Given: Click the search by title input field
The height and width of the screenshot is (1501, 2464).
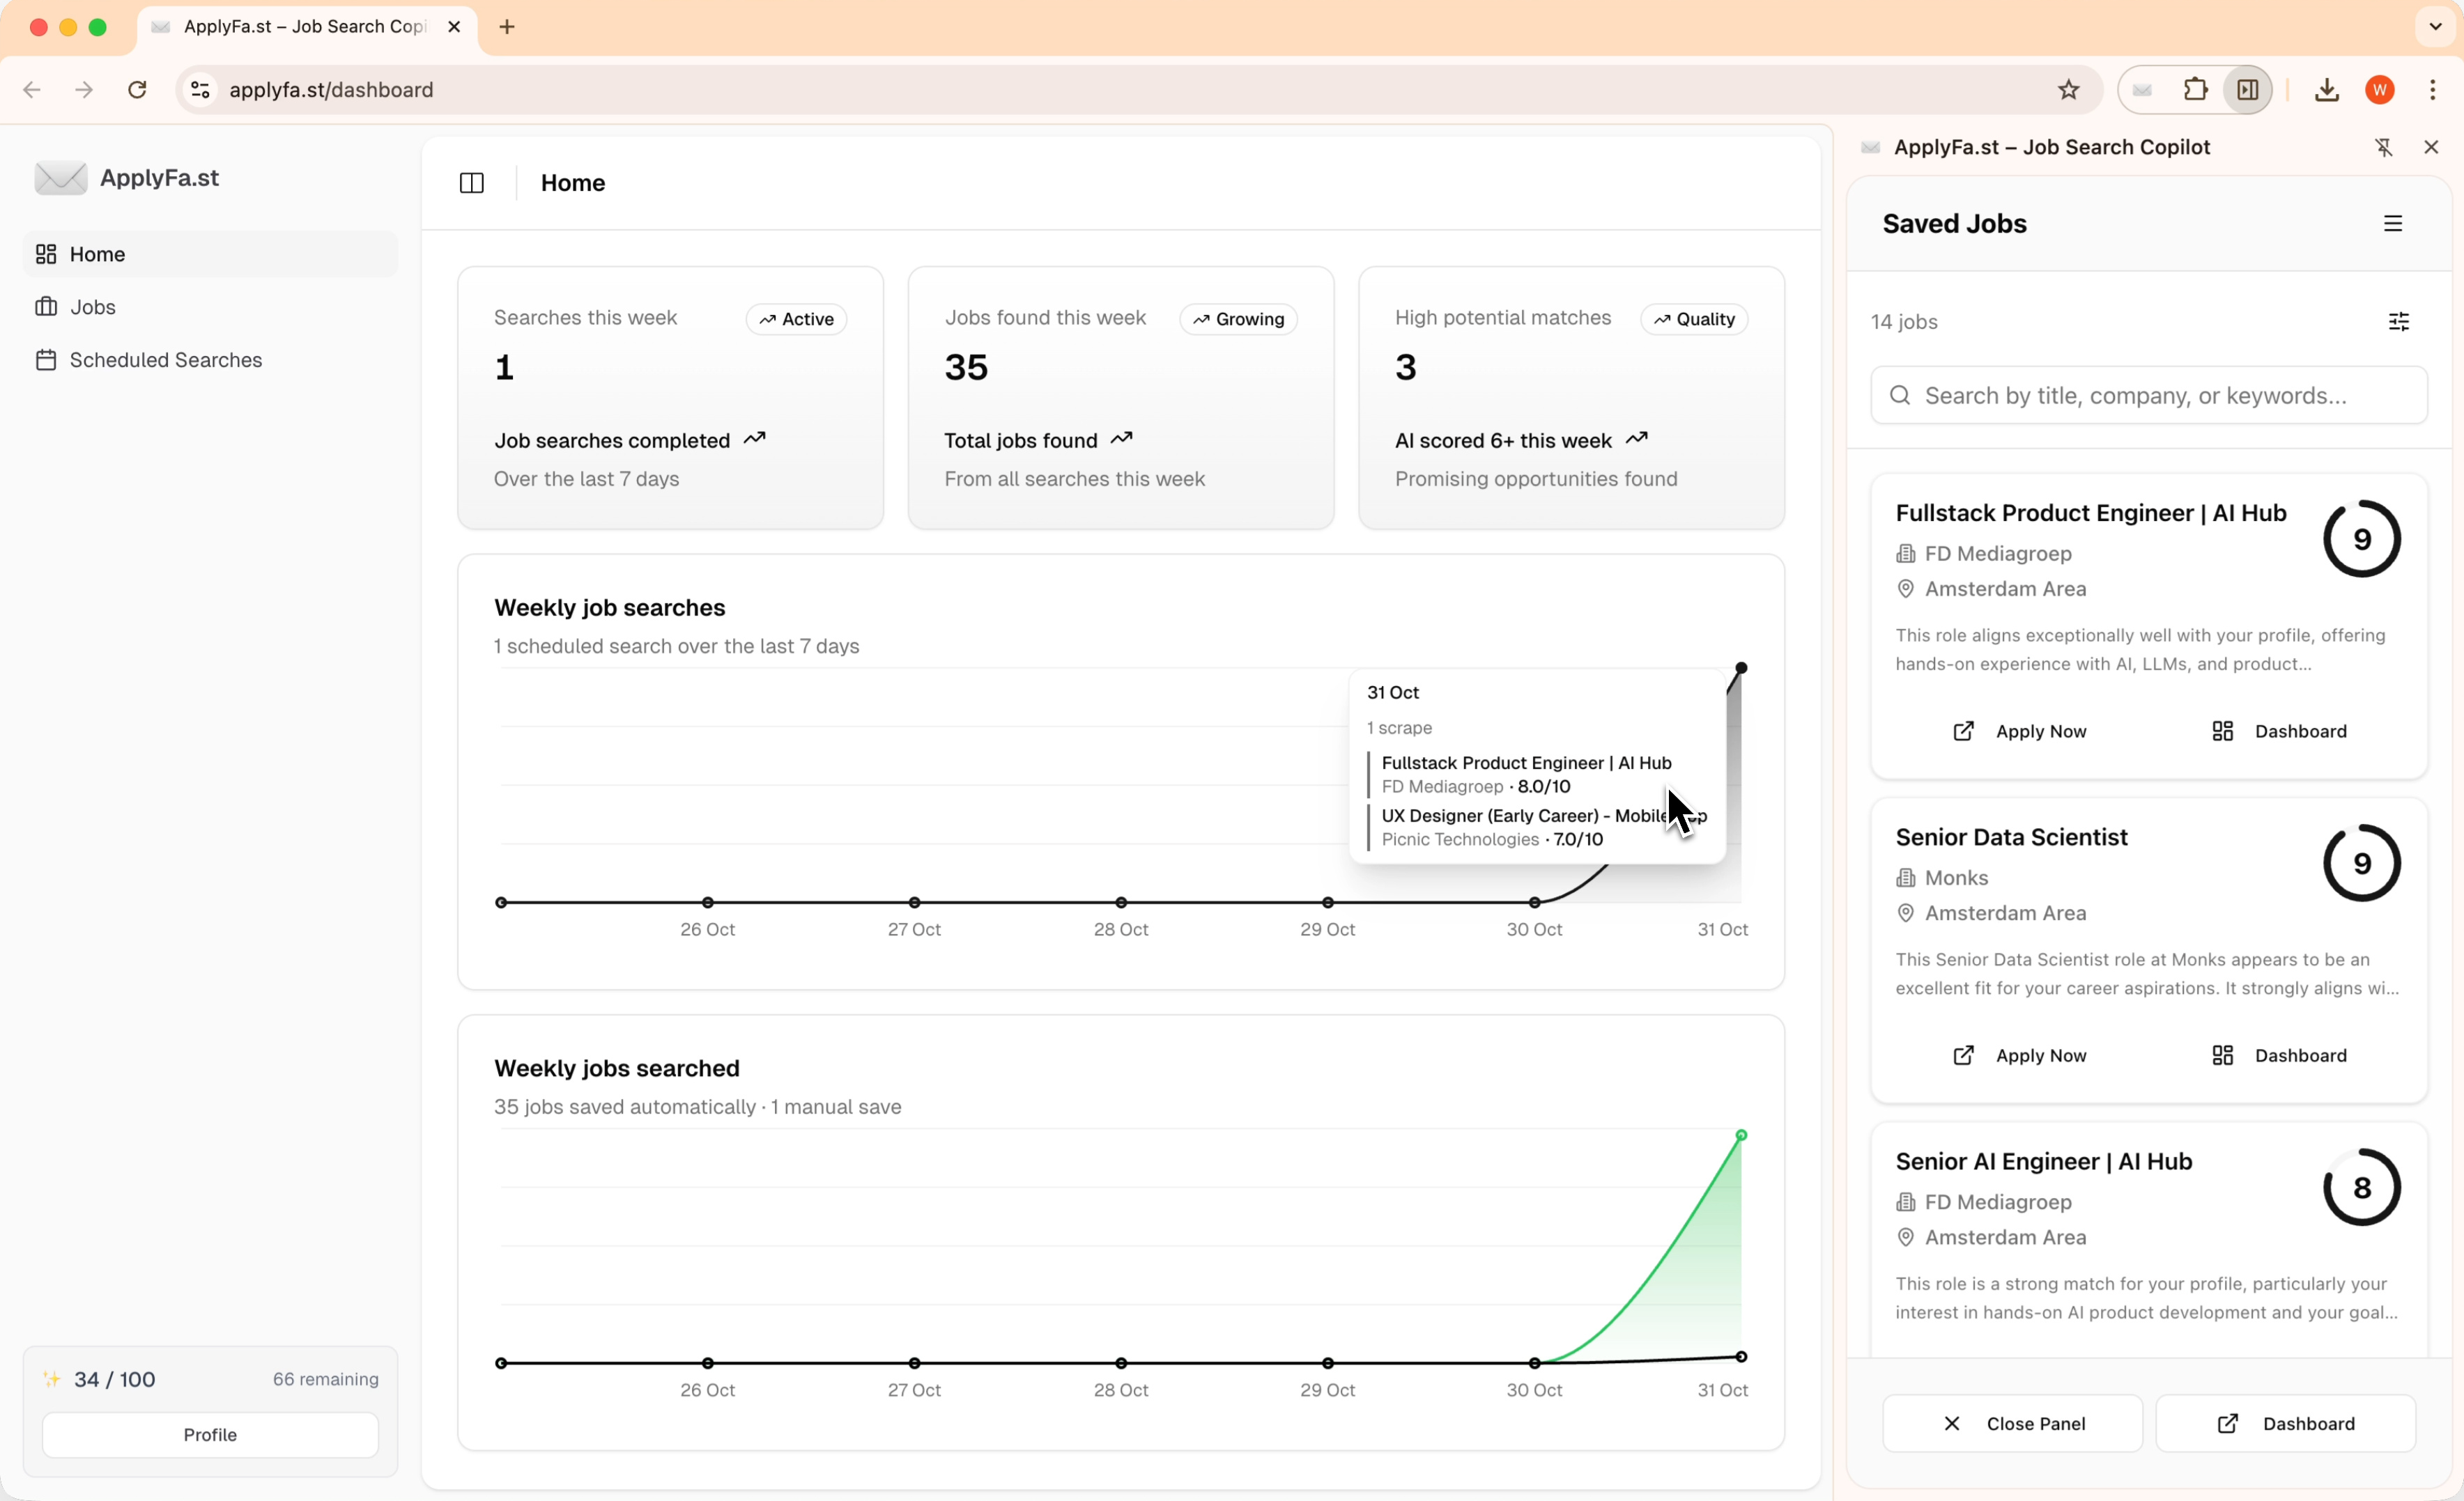Looking at the screenshot, I should [x=2148, y=396].
